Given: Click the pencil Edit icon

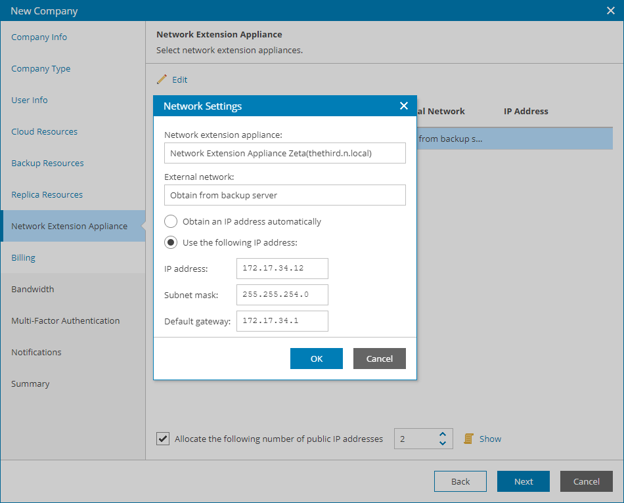Looking at the screenshot, I should pos(162,79).
